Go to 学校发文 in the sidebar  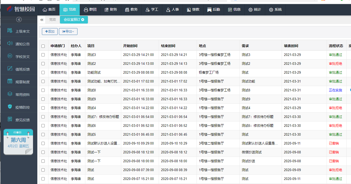[19, 56]
